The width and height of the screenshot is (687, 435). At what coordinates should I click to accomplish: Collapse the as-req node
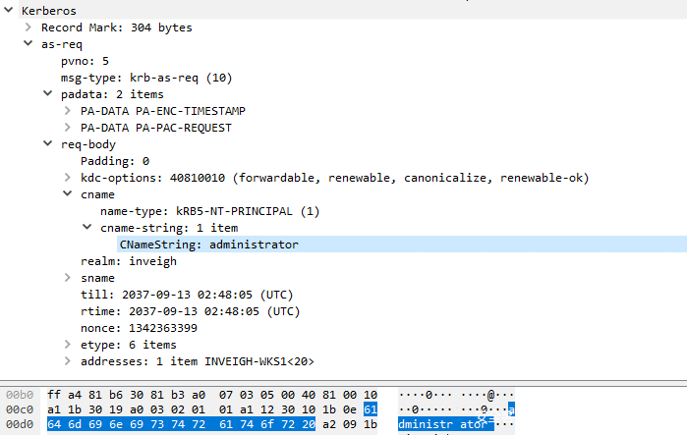(x=29, y=44)
